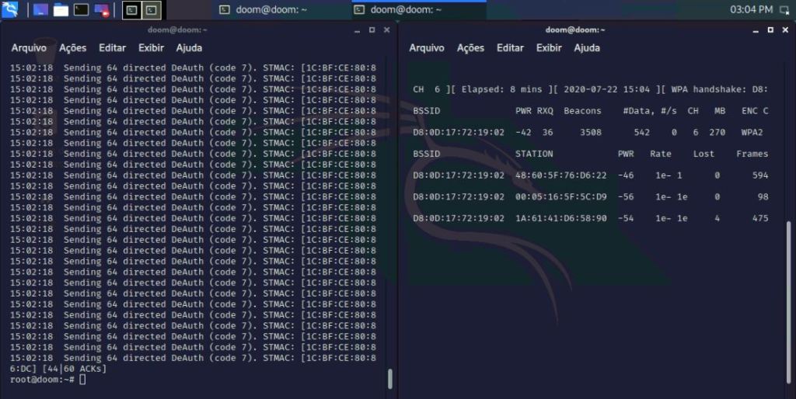
Task: Switch to the second workspace thumbnail
Action: coord(152,10)
